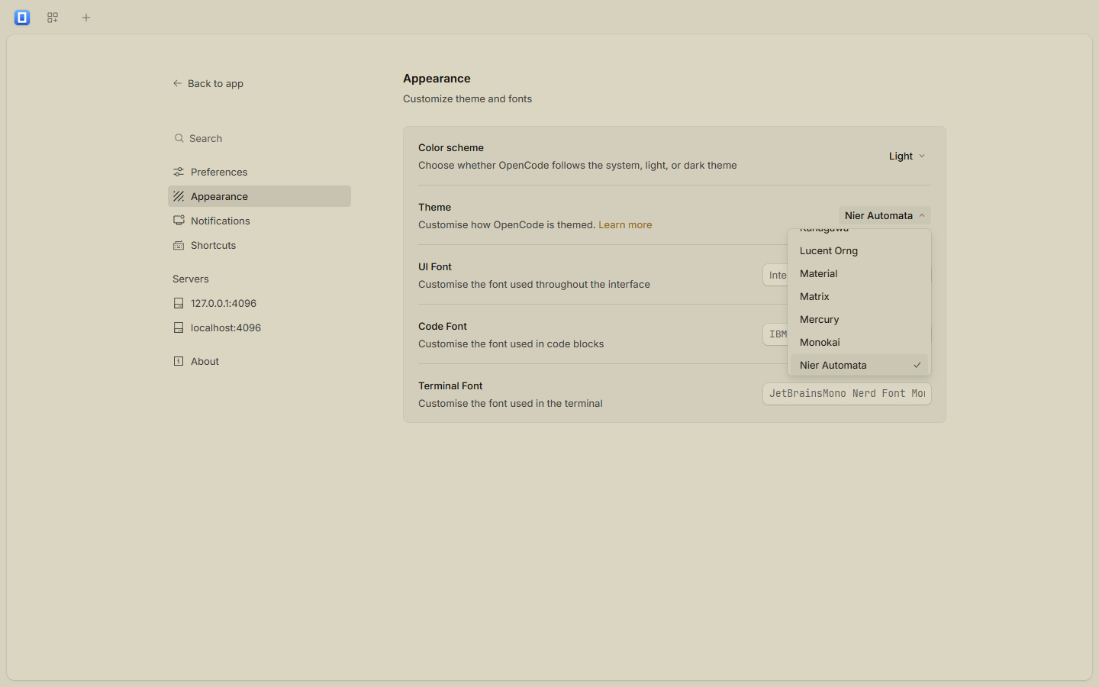Click the Shortcuts keyboard icon

(179, 245)
